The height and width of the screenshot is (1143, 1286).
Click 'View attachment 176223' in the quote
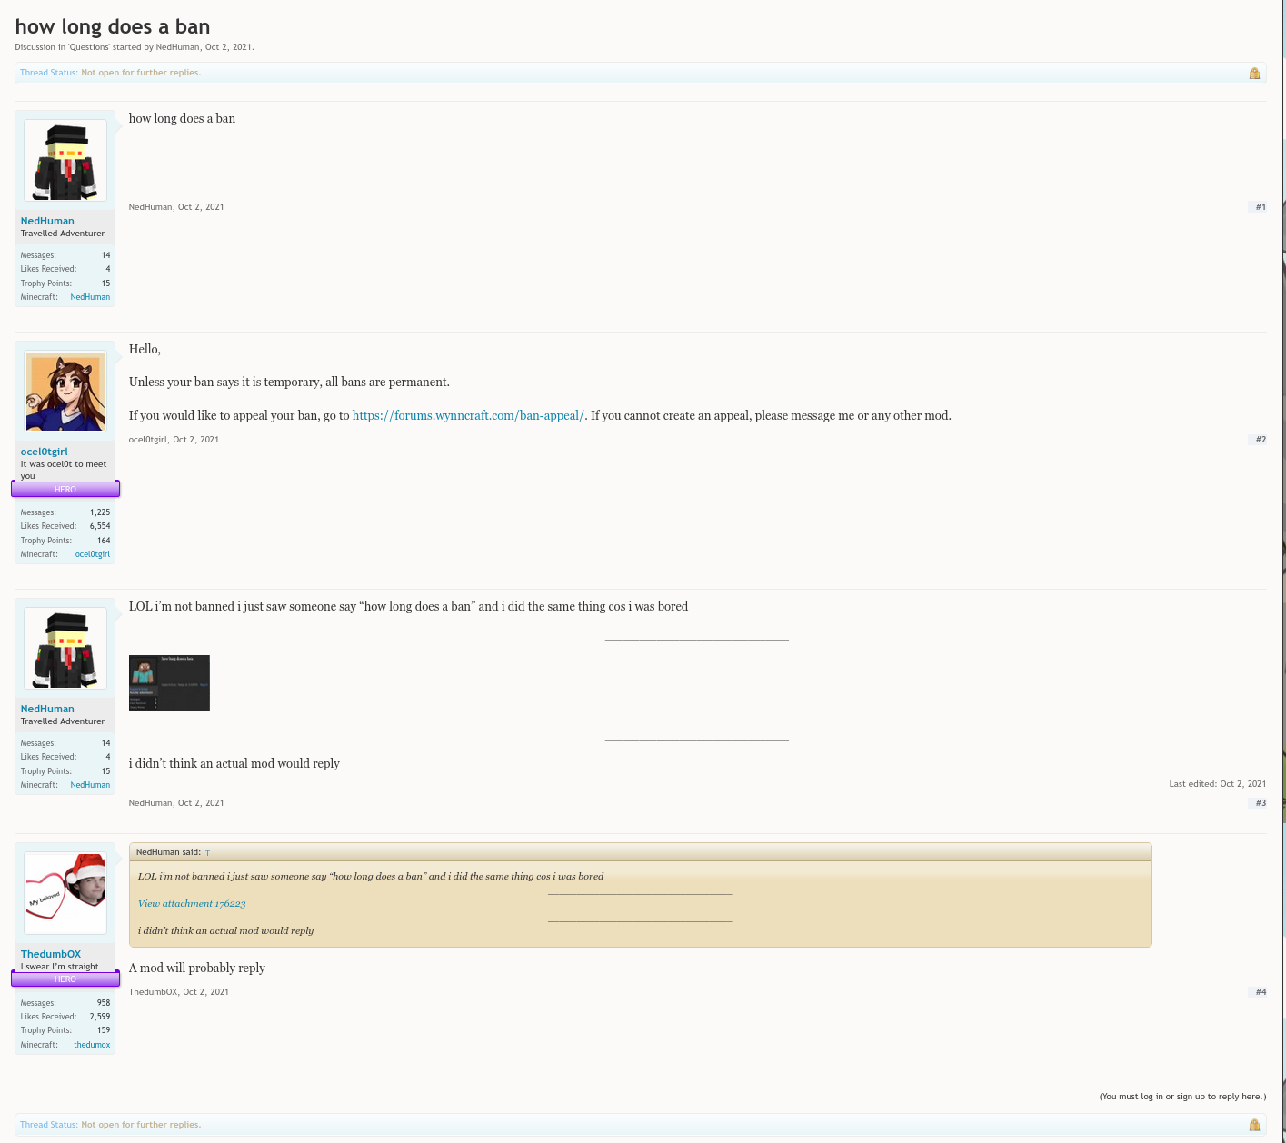[192, 904]
